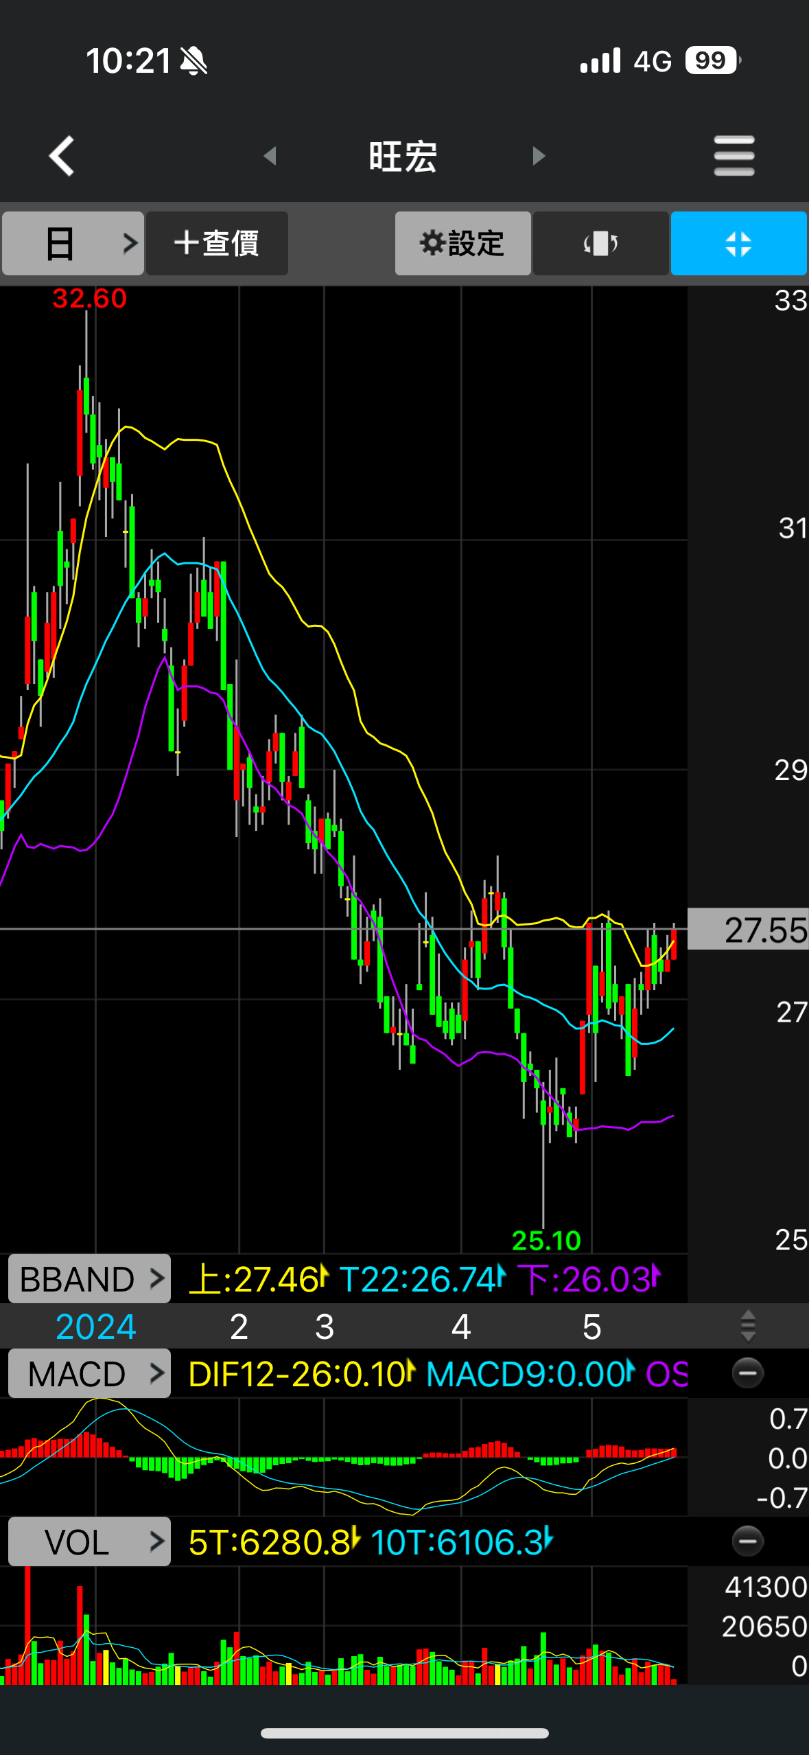Screen dimensions: 809x1755
Task: Adjust panel height with the up-down handle
Action: (x=748, y=1326)
